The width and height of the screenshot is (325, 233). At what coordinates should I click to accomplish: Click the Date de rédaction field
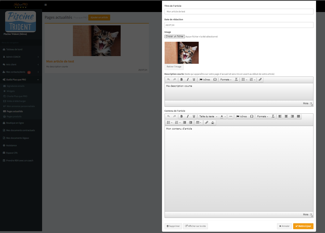(x=239, y=25)
